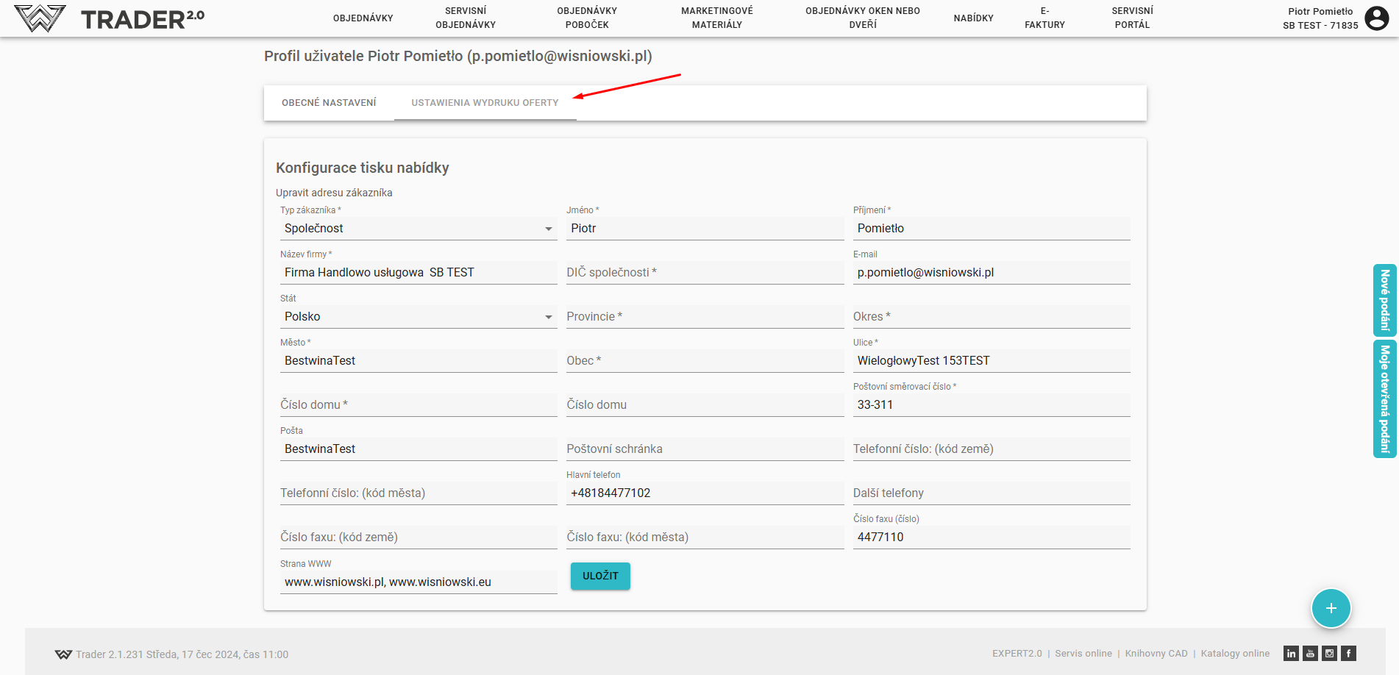
Task: Follow the Katalogy online footer link
Action: (x=1235, y=653)
